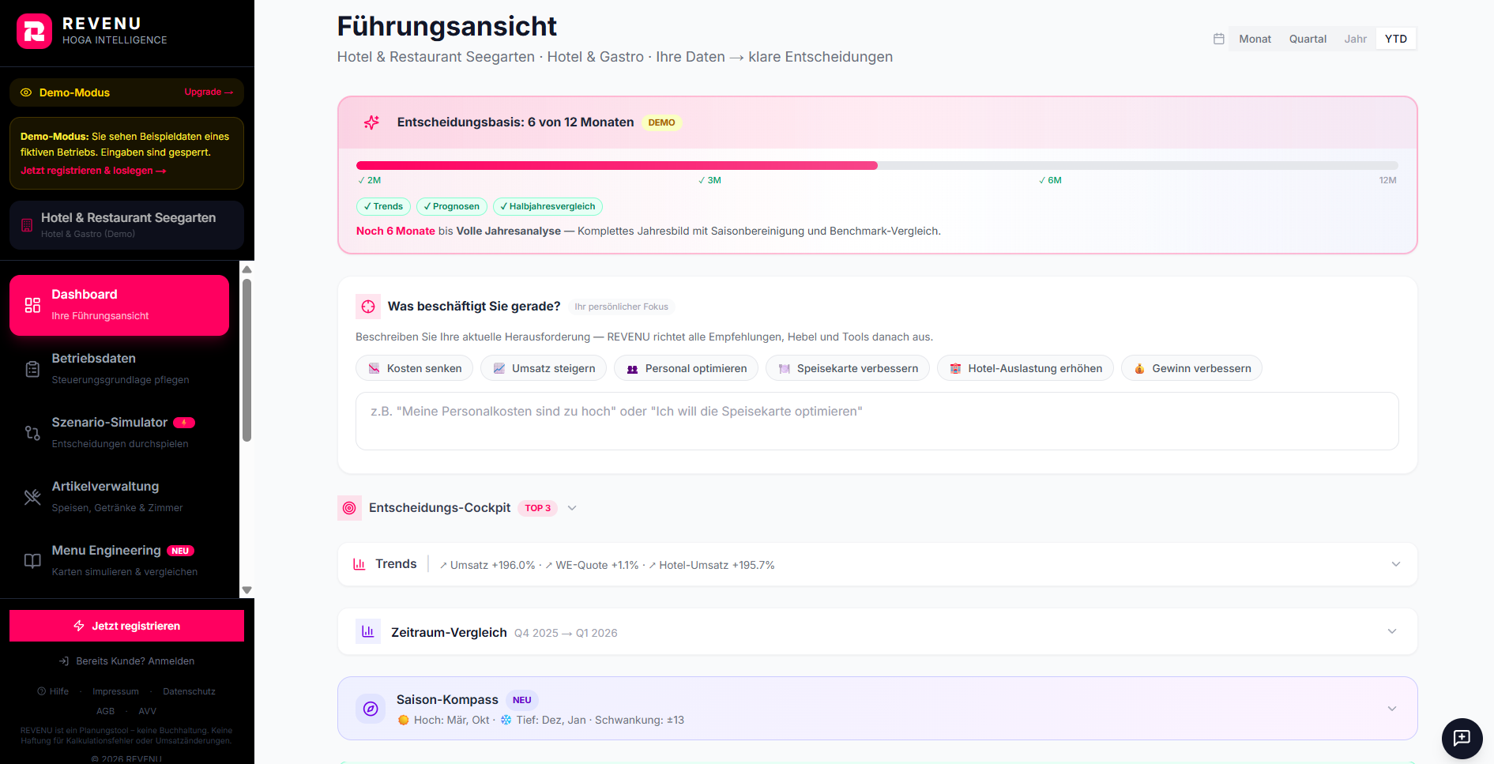Expand the Trends row details
The height and width of the screenshot is (764, 1494).
[x=1395, y=564]
